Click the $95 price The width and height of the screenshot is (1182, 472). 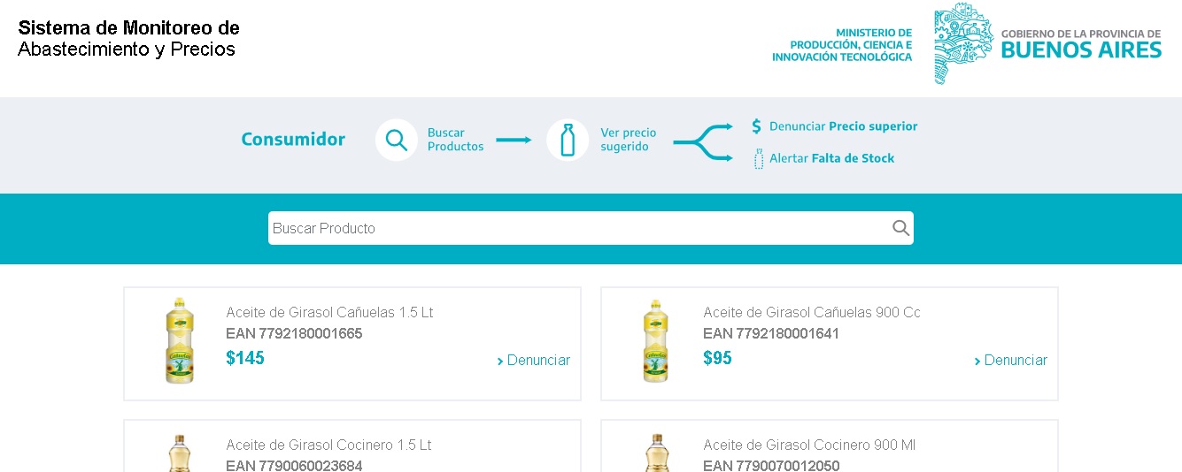(717, 358)
